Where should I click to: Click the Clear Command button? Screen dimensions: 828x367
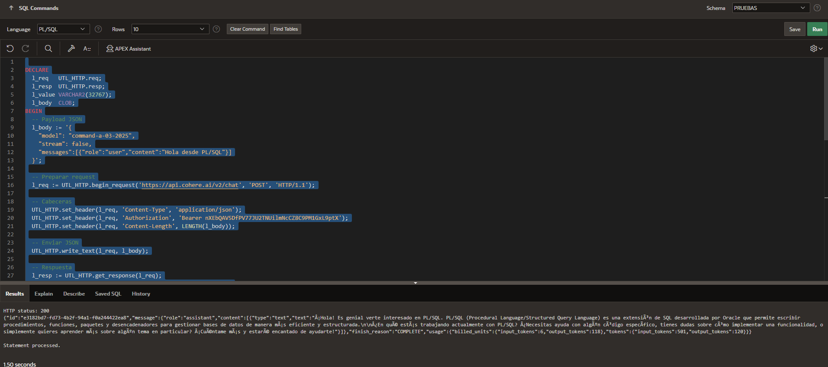pos(247,29)
